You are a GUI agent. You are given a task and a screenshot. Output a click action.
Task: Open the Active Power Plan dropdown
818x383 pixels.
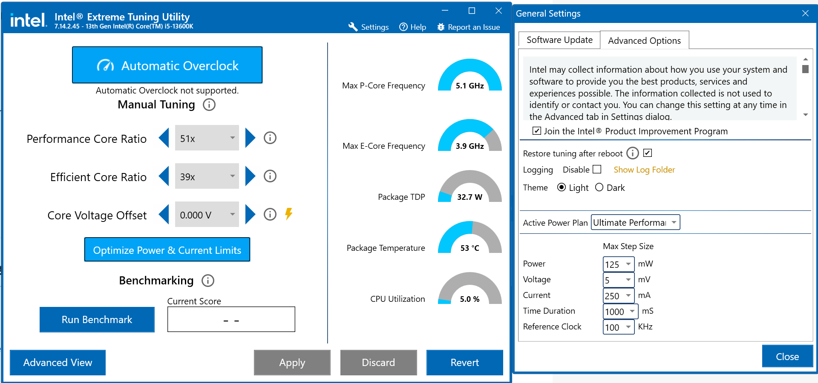click(635, 222)
